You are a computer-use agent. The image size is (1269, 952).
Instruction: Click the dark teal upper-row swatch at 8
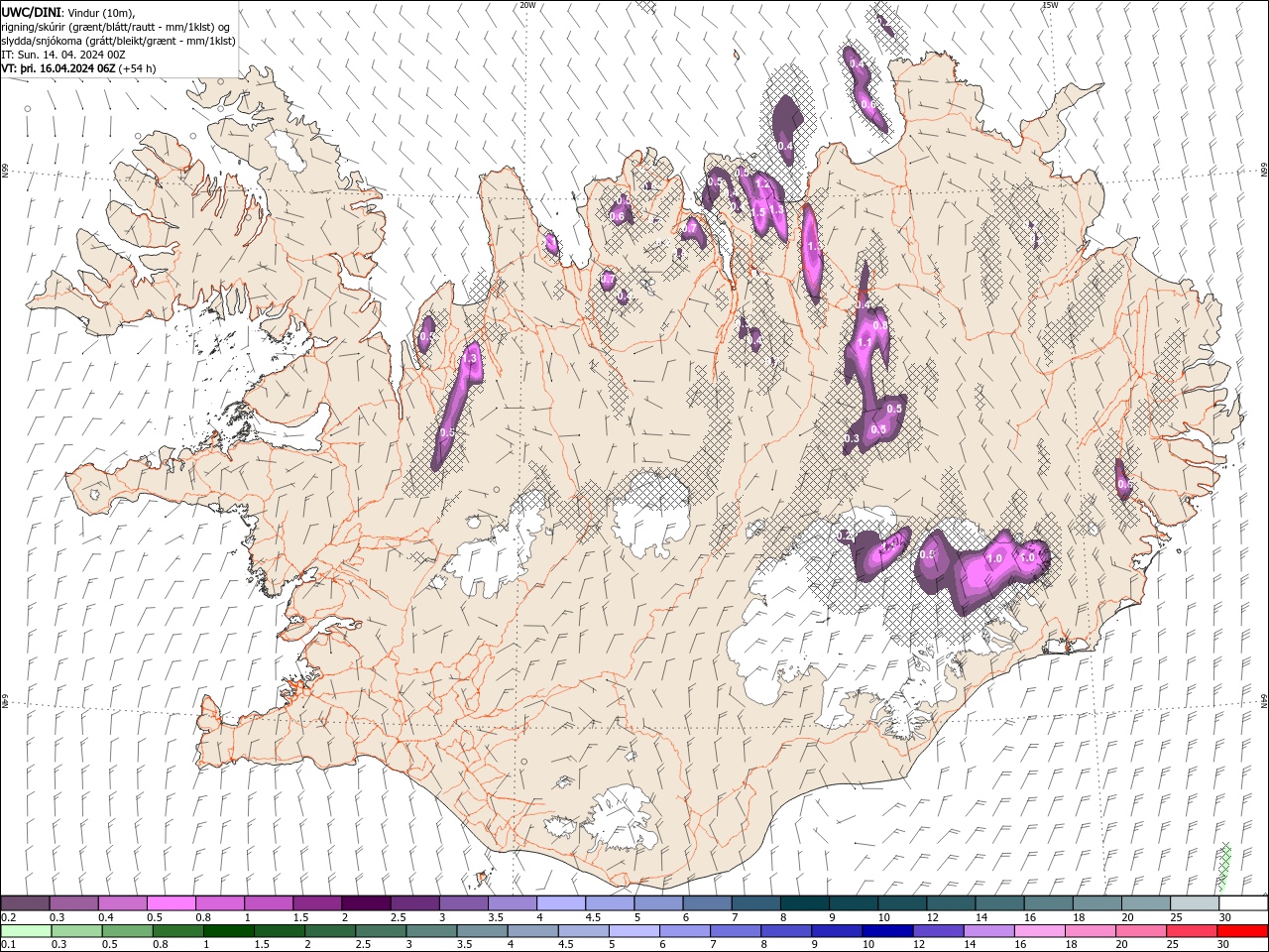(804, 903)
